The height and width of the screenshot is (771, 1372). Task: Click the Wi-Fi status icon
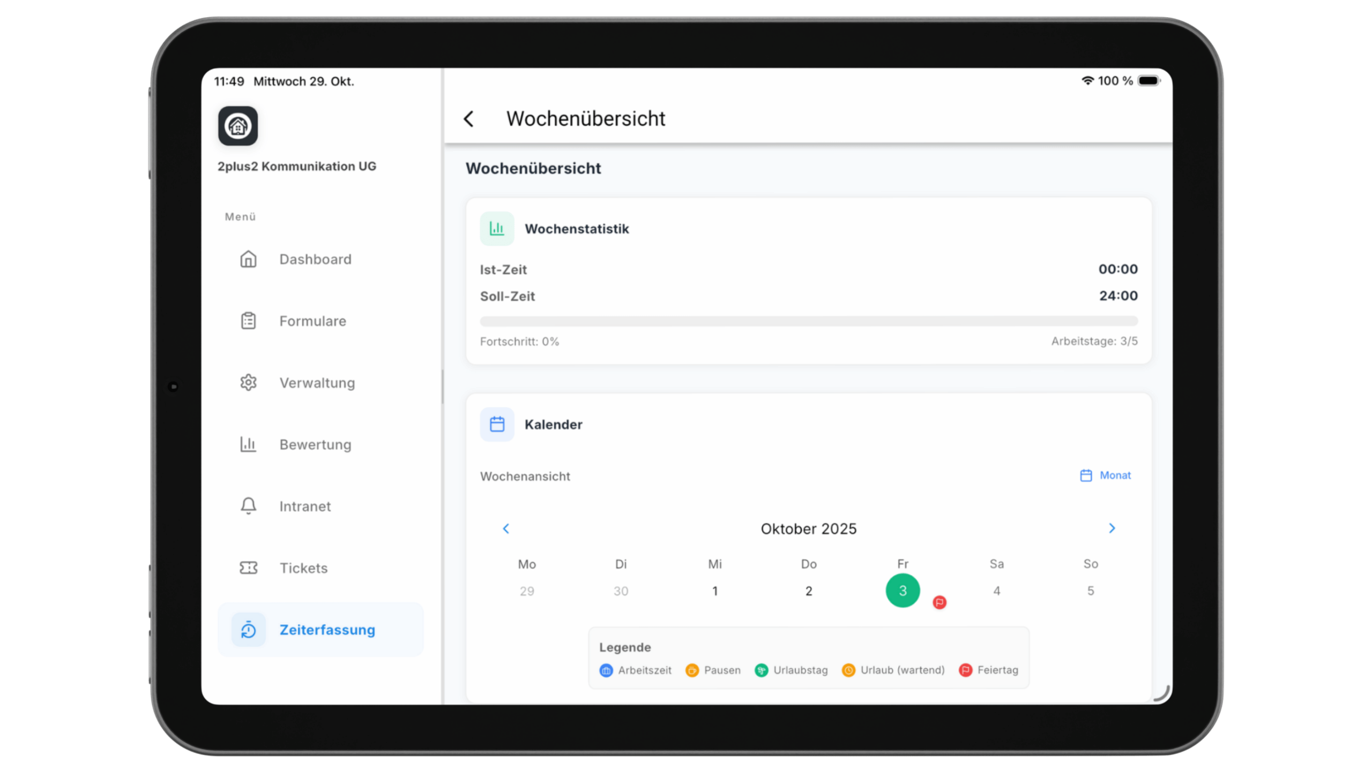click(1087, 81)
